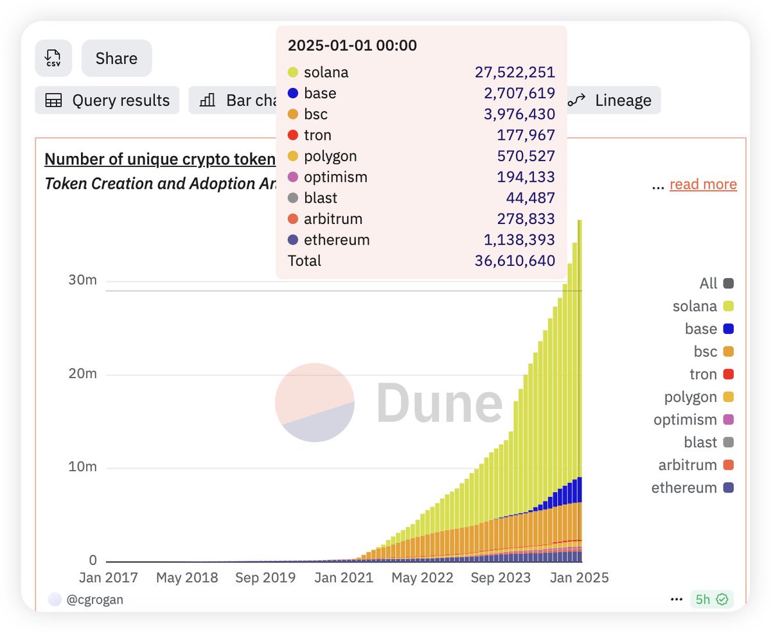Click the base value 2,707,619 in tooltip
Image resolution: width=771 pixels, height=633 pixels.
[519, 94]
